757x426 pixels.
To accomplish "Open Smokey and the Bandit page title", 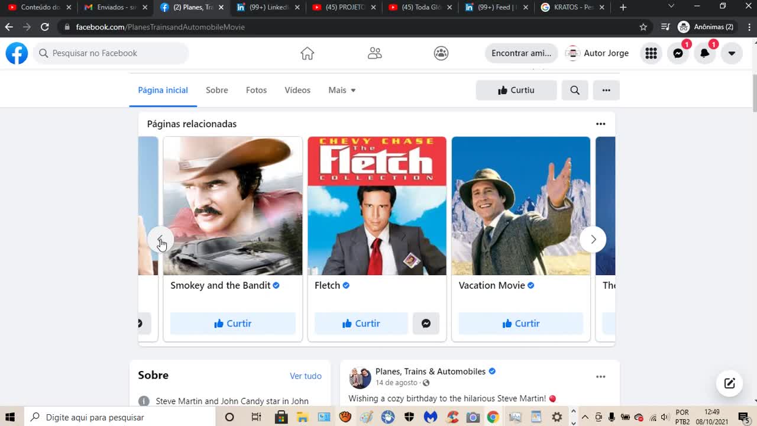I will click(x=221, y=285).
